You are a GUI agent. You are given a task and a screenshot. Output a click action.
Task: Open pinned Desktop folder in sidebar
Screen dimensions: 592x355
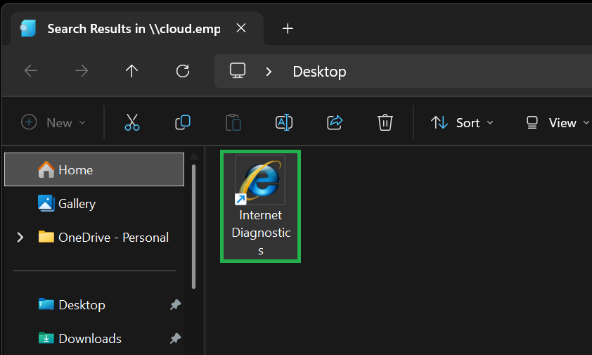(x=72, y=305)
